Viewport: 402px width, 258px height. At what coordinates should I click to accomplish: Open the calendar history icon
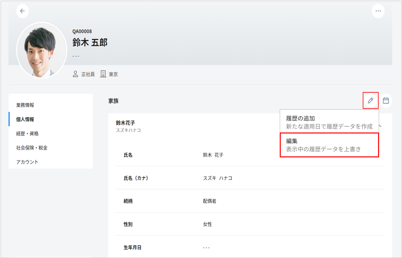(x=386, y=100)
